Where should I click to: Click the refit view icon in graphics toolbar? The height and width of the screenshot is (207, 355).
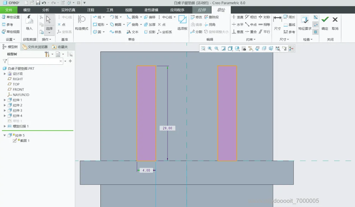[203, 48]
